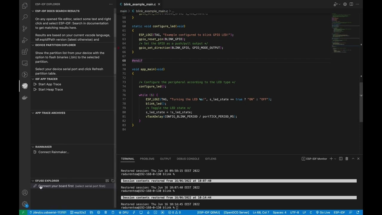Click the ESP-IDF QEMU status item

[x=208, y=212]
